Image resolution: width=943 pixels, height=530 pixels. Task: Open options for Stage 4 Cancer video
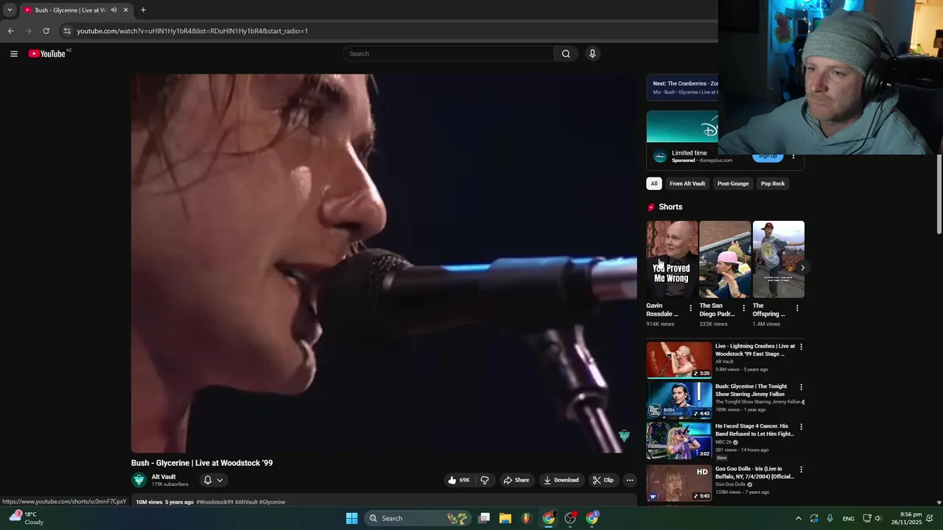801,427
